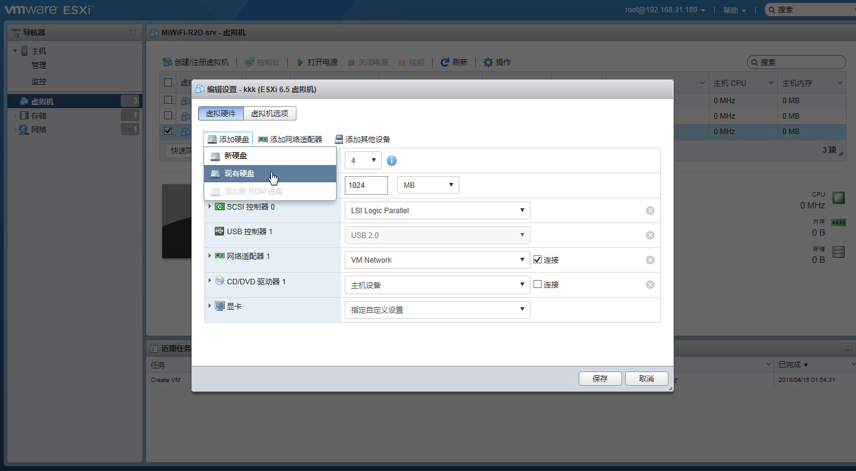Click the Cancel button
856x471 pixels.
click(646, 378)
